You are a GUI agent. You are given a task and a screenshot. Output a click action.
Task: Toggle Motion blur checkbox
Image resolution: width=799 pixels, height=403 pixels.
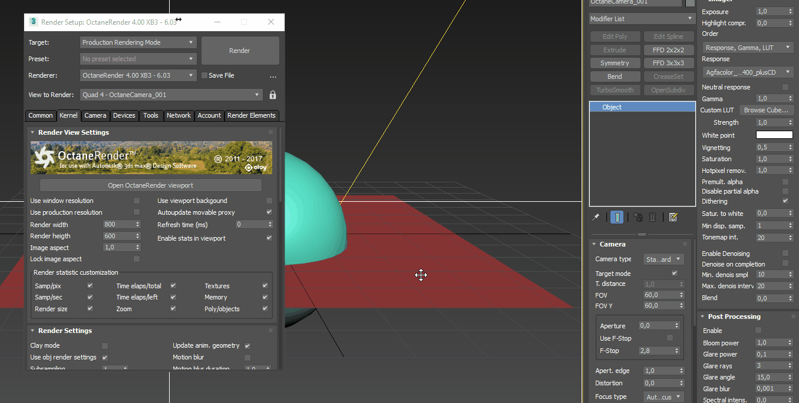[247, 357]
